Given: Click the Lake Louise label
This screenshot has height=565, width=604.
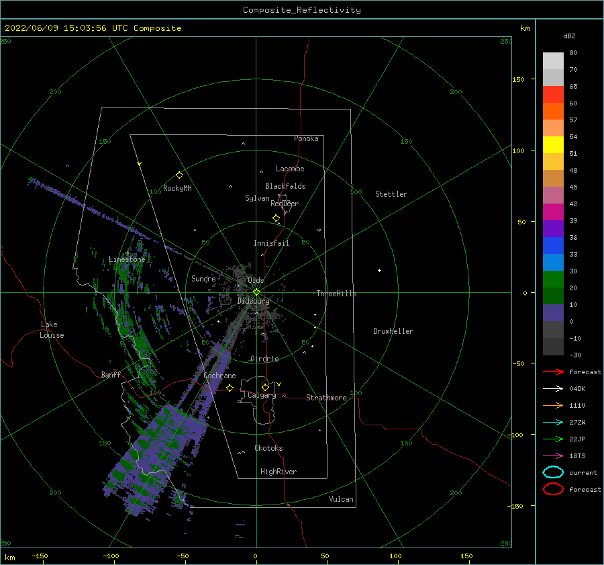Looking at the screenshot, I should pyautogui.click(x=52, y=330).
